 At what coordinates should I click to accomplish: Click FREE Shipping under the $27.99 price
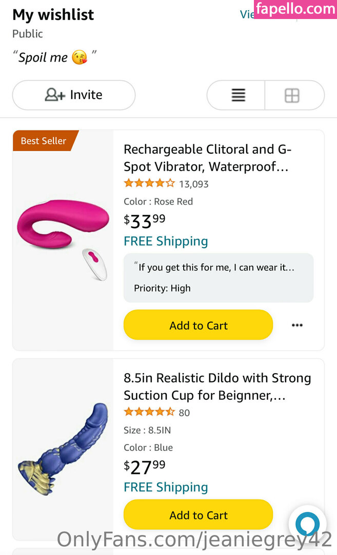pos(166,487)
